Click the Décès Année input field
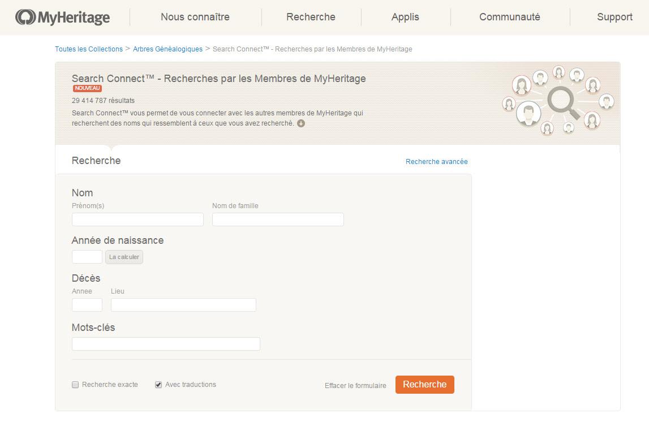The height and width of the screenshot is (435, 649). (87, 305)
